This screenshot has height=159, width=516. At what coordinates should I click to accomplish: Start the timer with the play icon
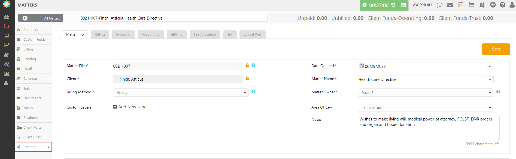coord(365,5)
